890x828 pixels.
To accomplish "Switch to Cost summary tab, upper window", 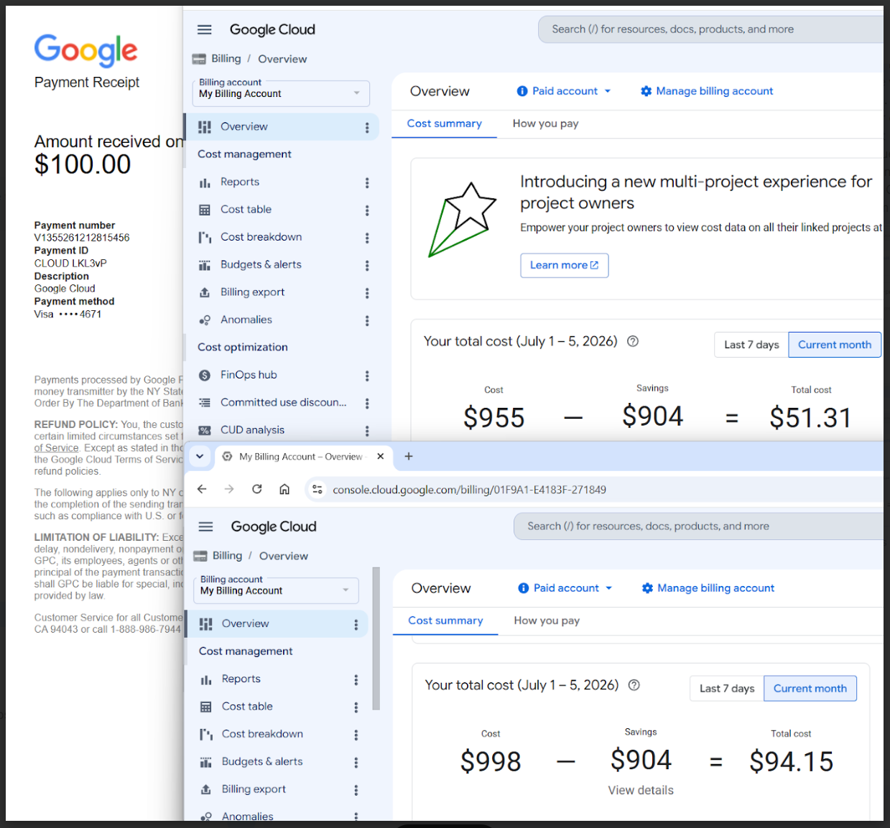I will coord(445,124).
